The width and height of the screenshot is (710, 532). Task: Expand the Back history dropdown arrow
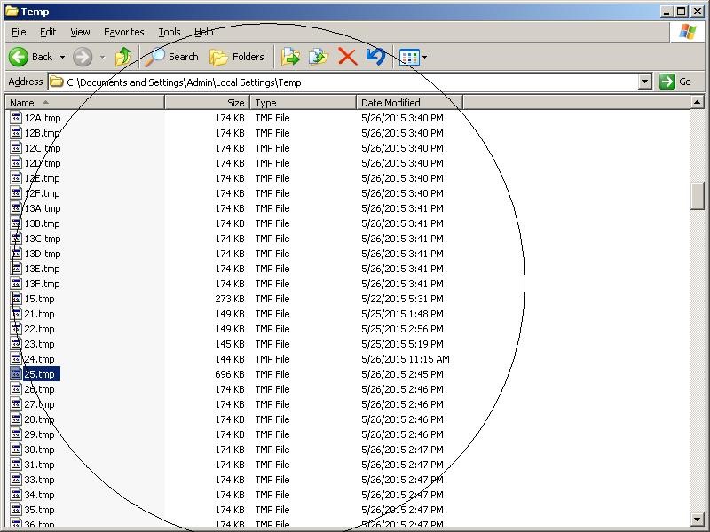[x=62, y=57]
